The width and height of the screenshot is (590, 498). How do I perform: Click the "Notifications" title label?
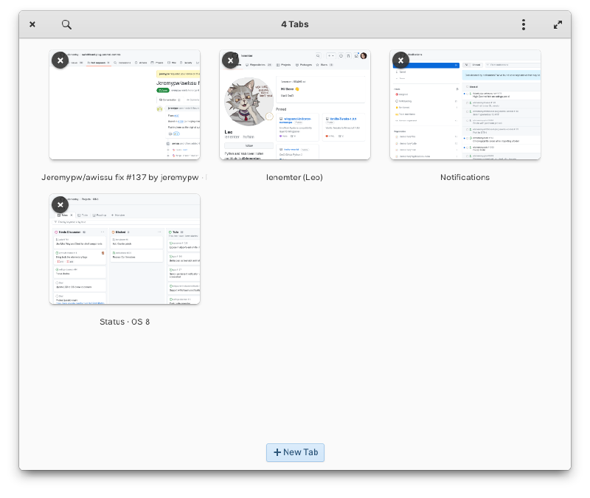point(465,177)
